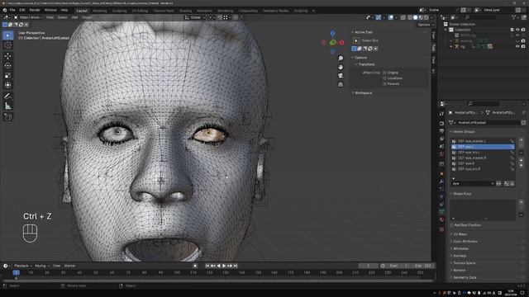The width and height of the screenshot is (529, 297).
Task: Open the timeline Playback menu
Action: click(22, 266)
